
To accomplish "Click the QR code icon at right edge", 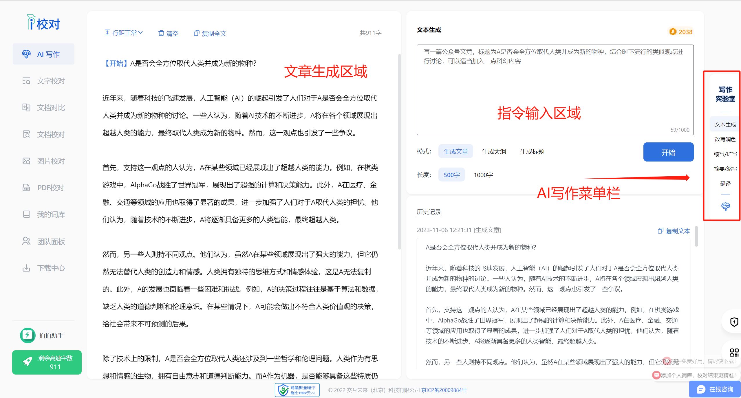I will tap(734, 353).
